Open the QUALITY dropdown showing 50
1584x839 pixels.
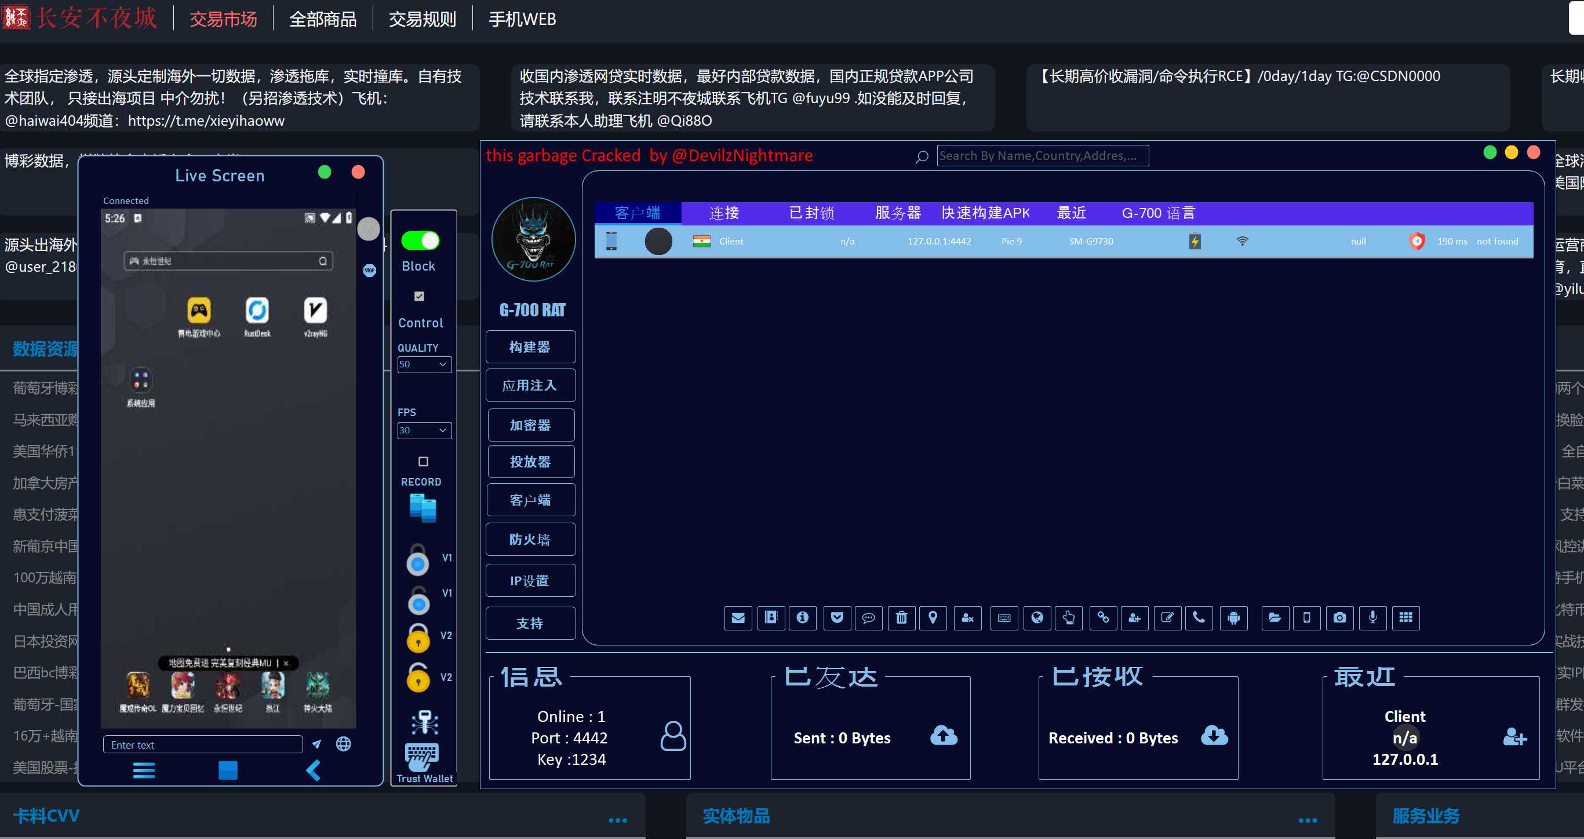pyautogui.click(x=424, y=364)
